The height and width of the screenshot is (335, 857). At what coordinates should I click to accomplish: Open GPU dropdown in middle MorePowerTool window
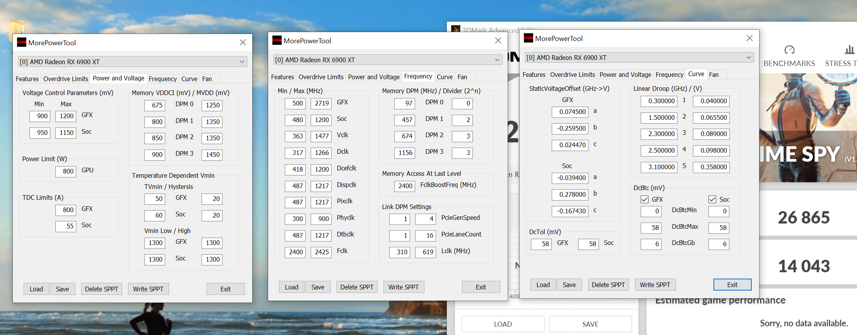[388, 60]
